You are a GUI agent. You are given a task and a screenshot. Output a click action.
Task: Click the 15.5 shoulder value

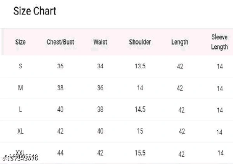pyautogui.click(x=140, y=153)
